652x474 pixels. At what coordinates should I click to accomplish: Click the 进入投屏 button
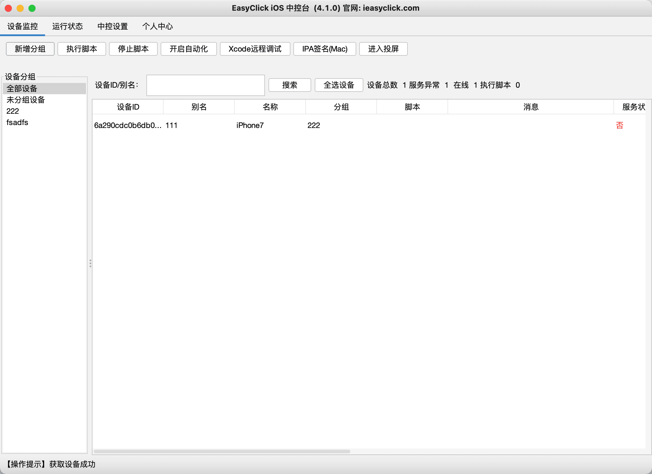(x=383, y=49)
